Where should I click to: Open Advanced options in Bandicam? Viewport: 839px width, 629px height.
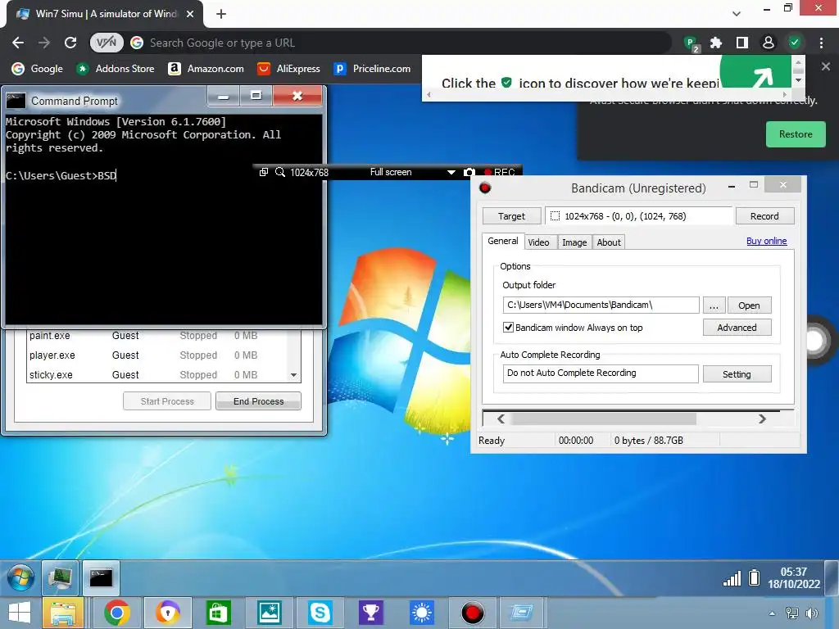point(737,328)
